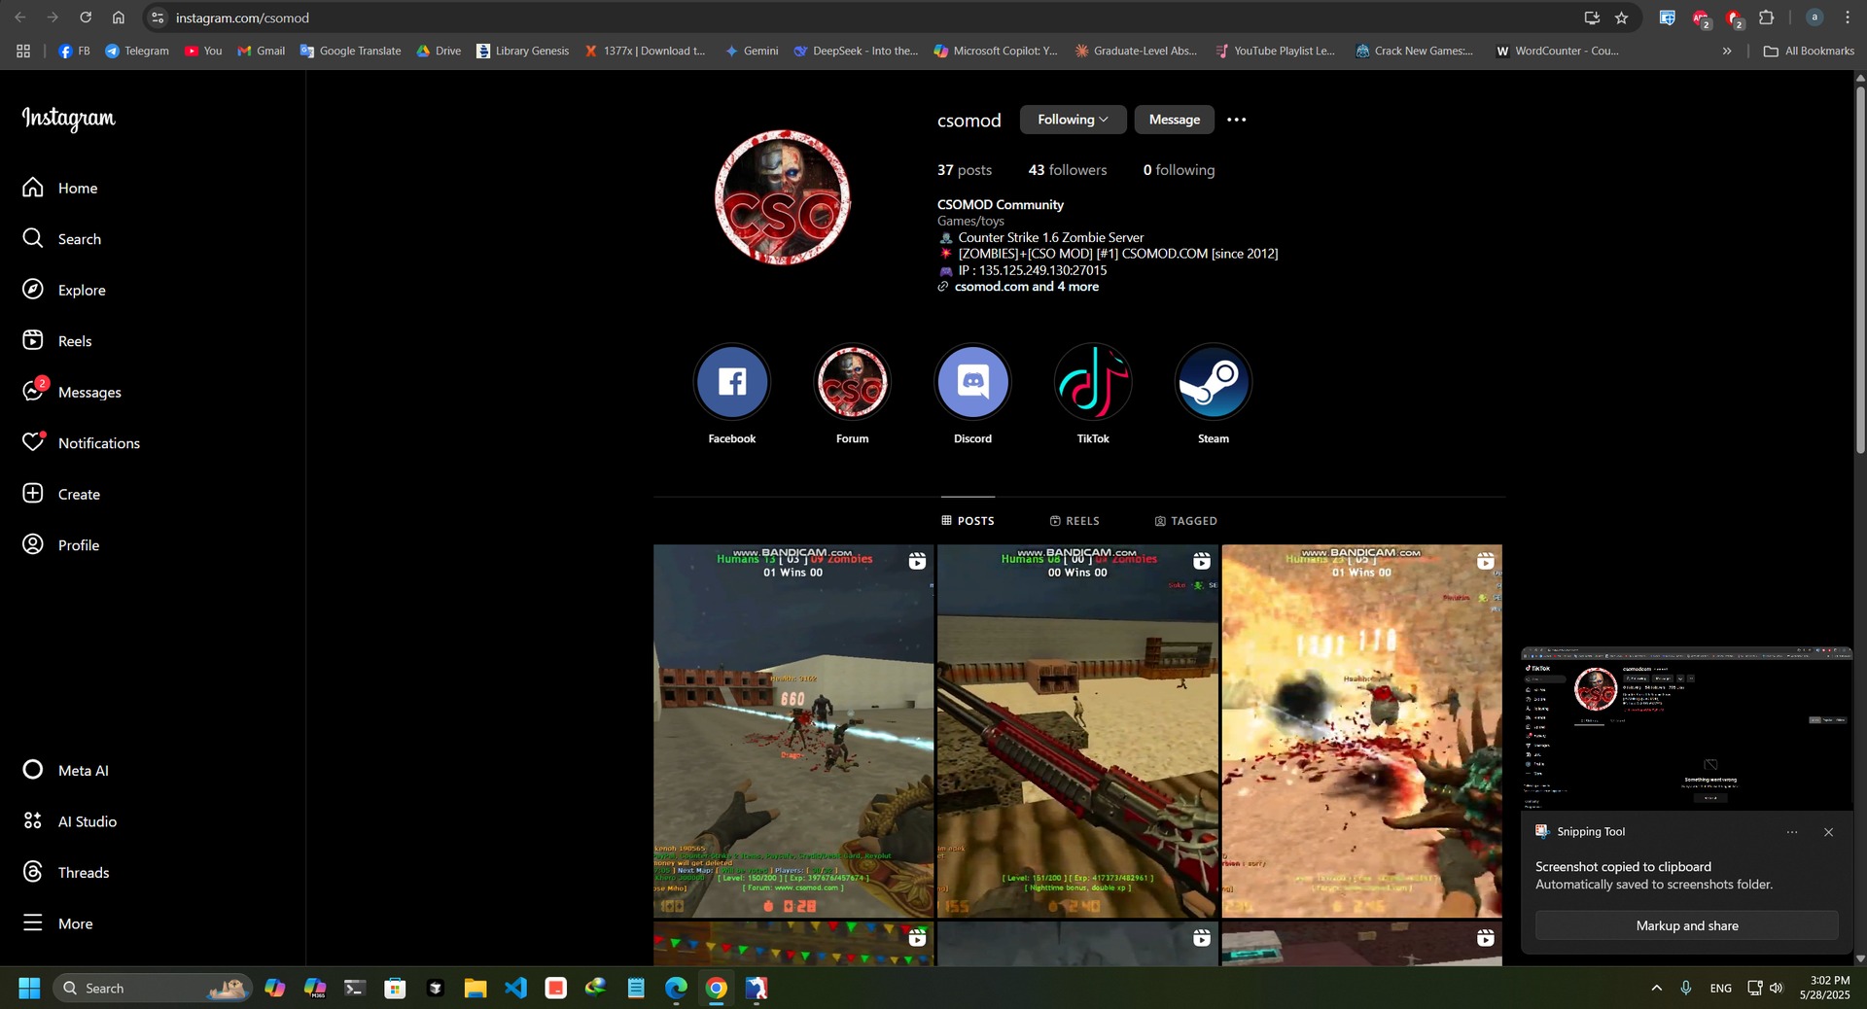Image resolution: width=1867 pixels, height=1009 pixels.
Task: Expand the Following dropdown button
Action: tap(1073, 120)
